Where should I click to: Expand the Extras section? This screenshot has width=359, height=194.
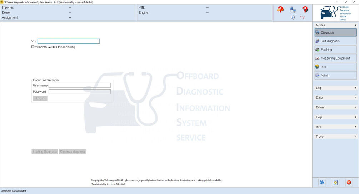[335, 107]
